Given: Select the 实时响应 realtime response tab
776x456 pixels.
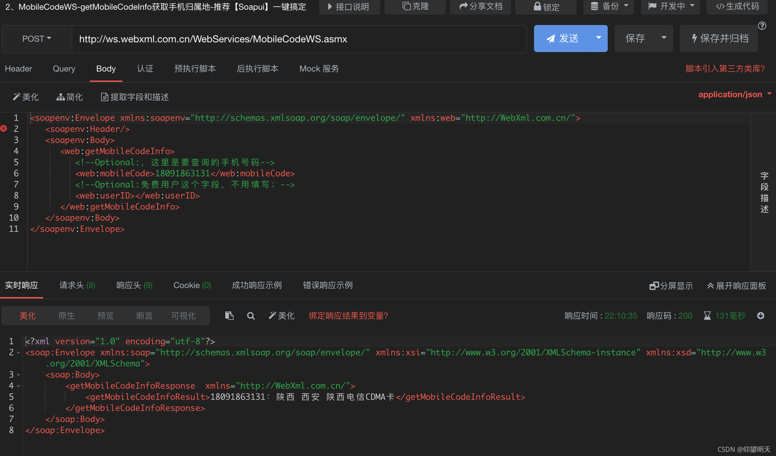Looking at the screenshot, I should [x=22, y=285].
